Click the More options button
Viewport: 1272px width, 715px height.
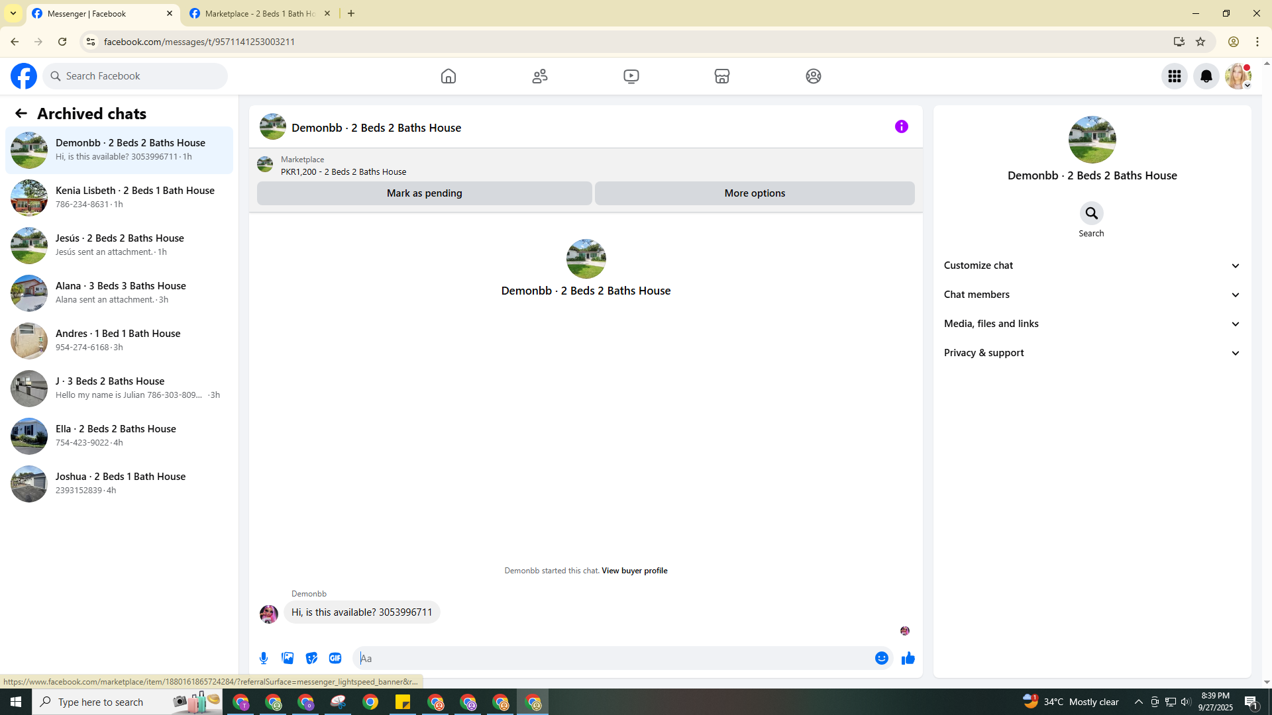point(754,193)
